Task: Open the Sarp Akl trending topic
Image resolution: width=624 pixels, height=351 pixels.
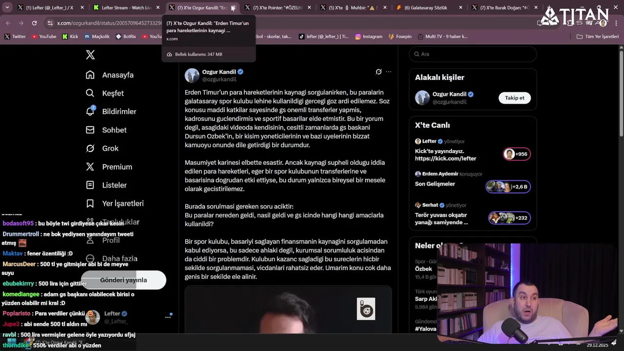Action: click(426, 299)
